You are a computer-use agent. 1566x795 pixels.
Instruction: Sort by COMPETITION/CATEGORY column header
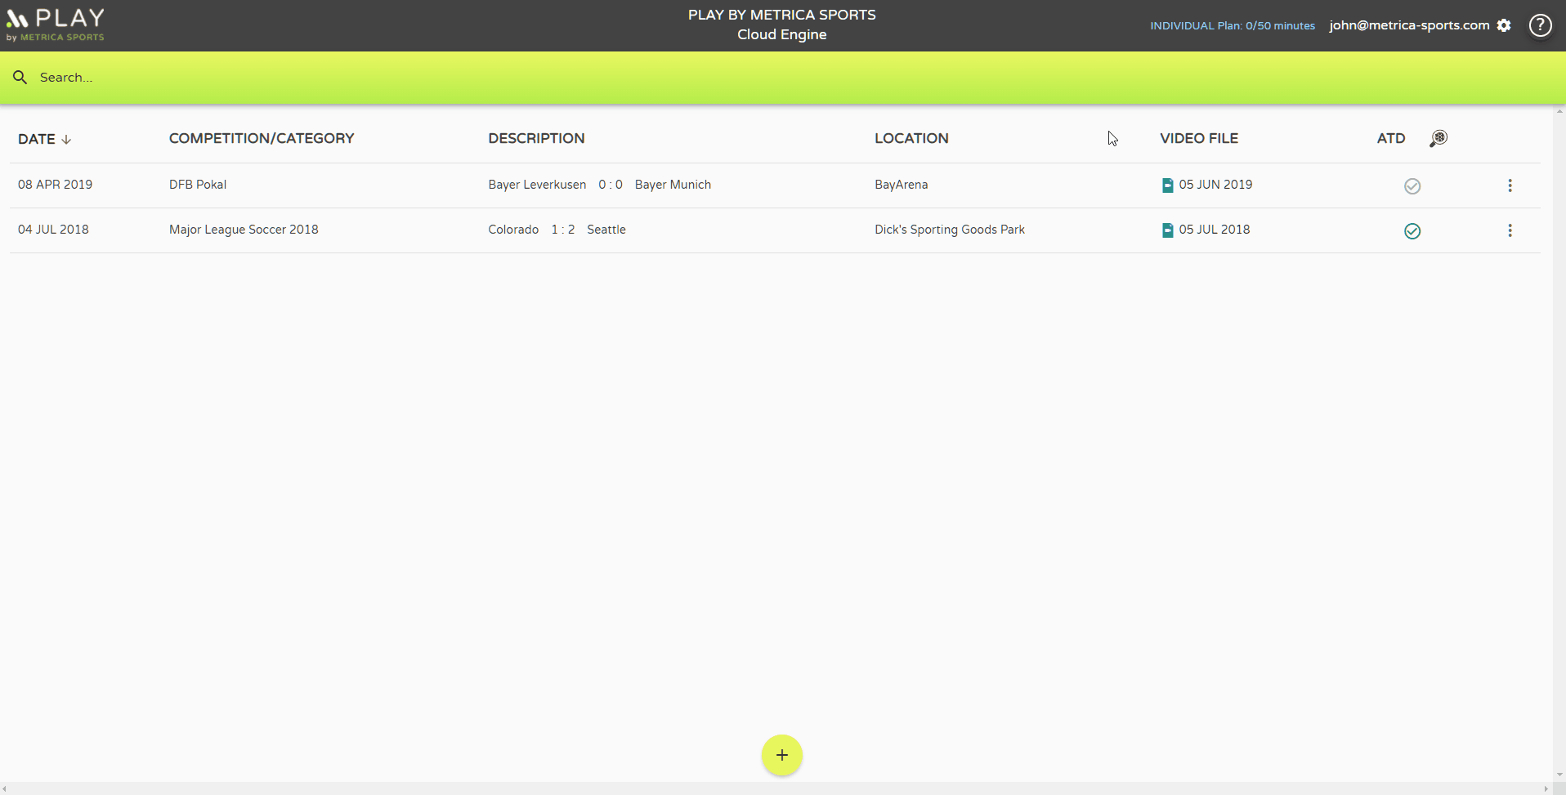[x=262, y=138]
